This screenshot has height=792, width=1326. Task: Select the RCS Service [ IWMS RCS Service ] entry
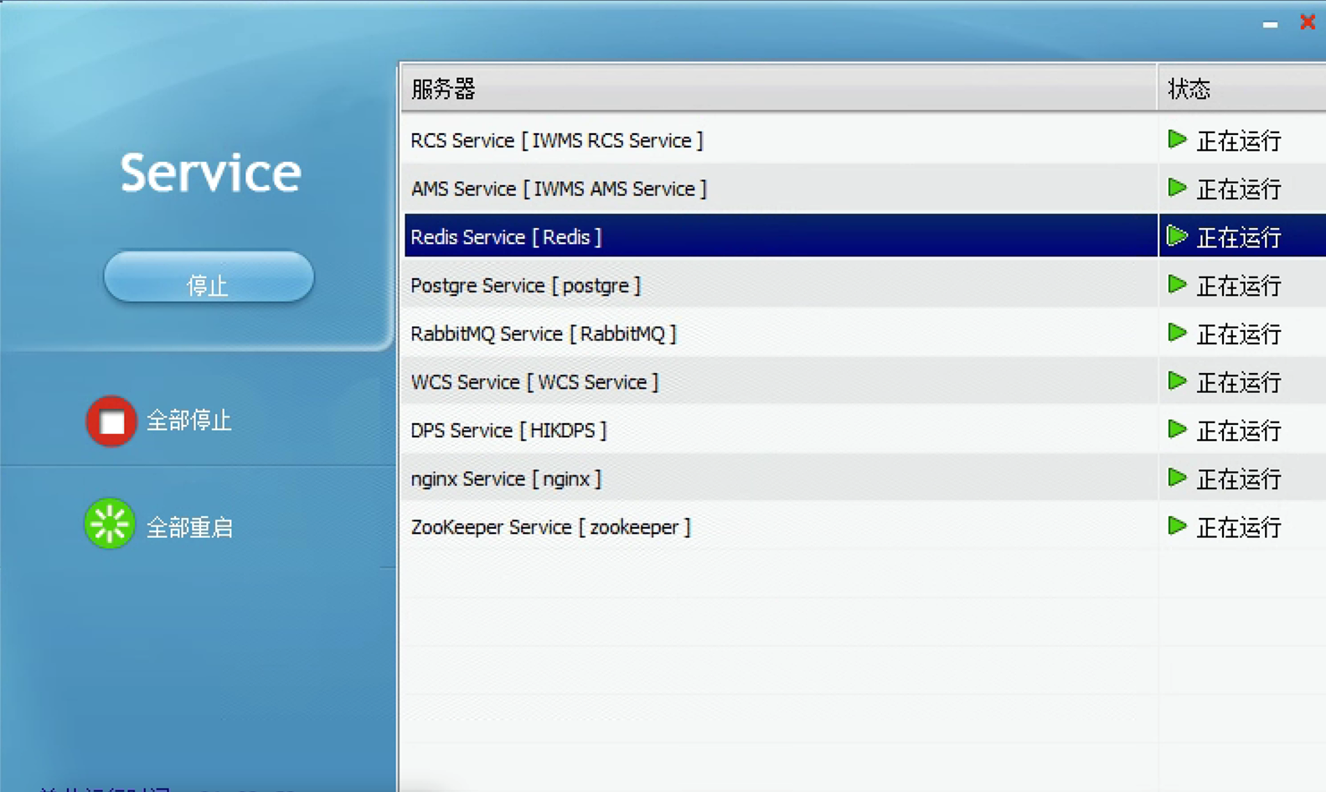556,141
